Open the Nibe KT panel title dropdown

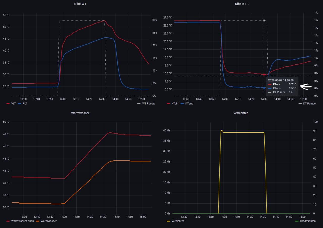coord(242,4)
